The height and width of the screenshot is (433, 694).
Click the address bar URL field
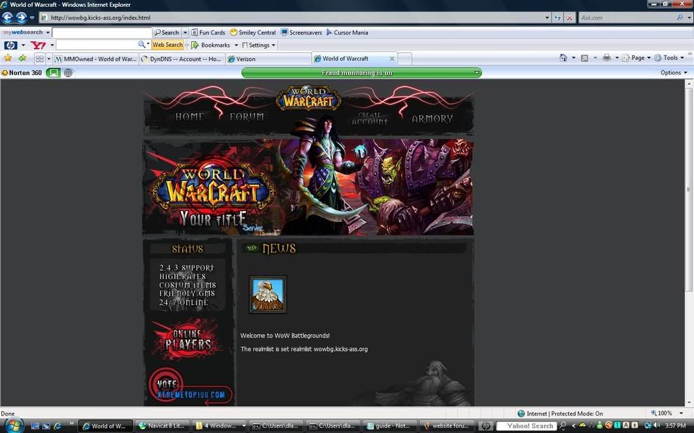292,18
